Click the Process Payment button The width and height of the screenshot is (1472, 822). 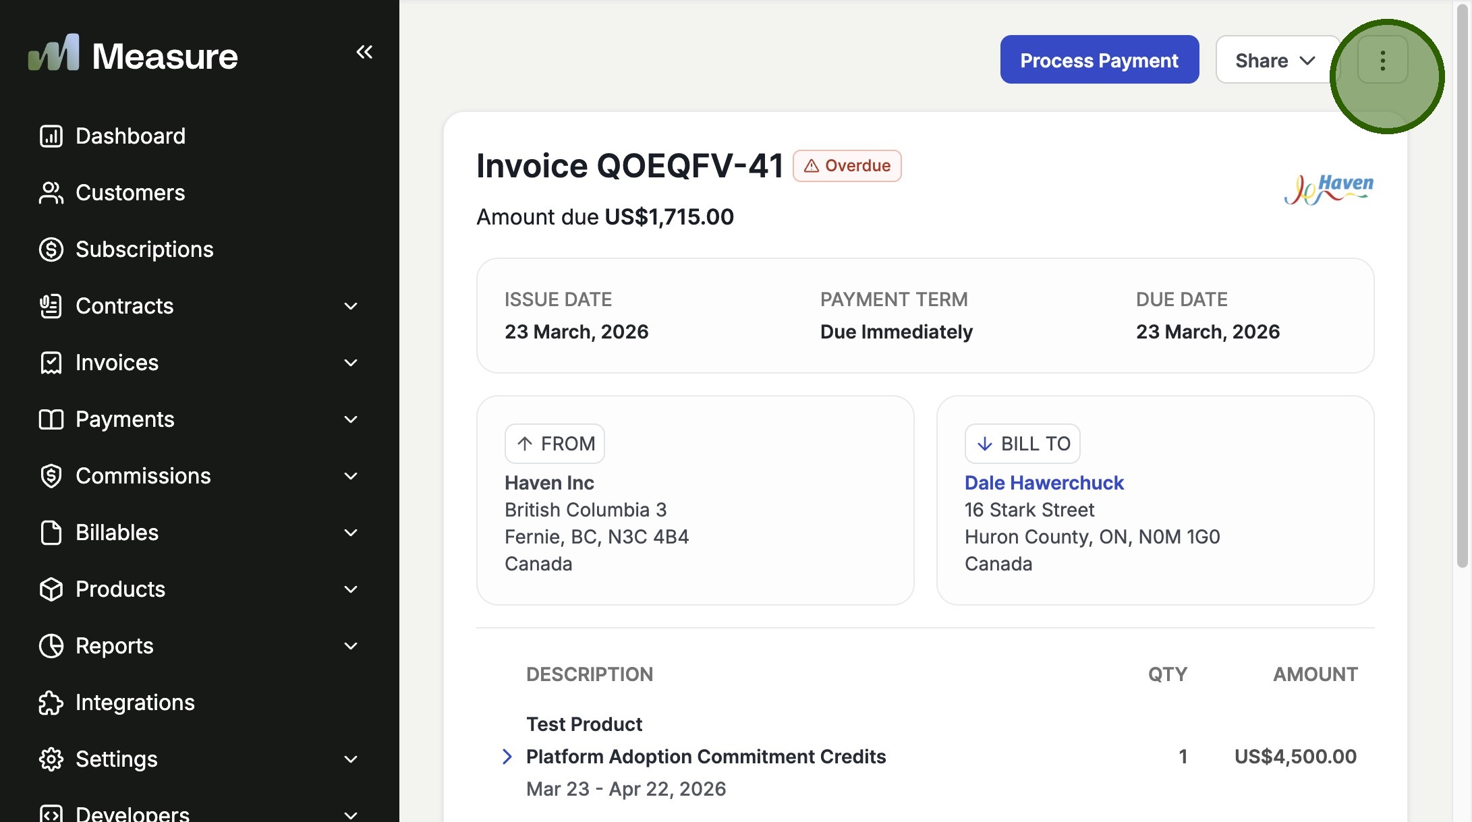[x=1099, y=60]
